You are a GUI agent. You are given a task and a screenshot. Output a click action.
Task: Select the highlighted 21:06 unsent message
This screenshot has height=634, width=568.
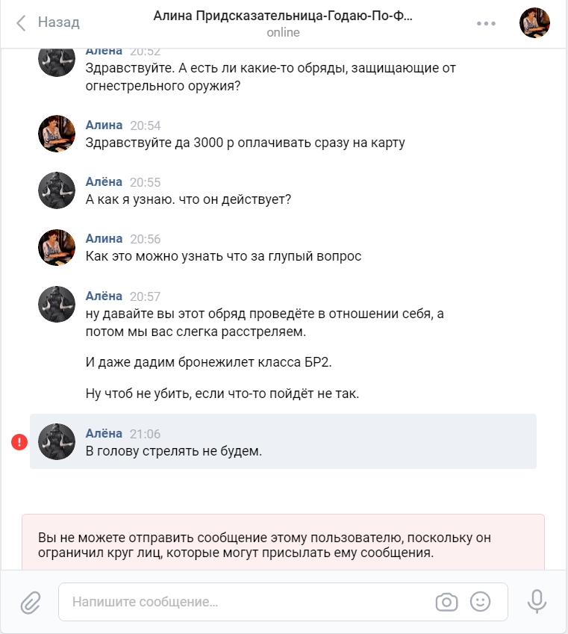[x=283, y=441]
